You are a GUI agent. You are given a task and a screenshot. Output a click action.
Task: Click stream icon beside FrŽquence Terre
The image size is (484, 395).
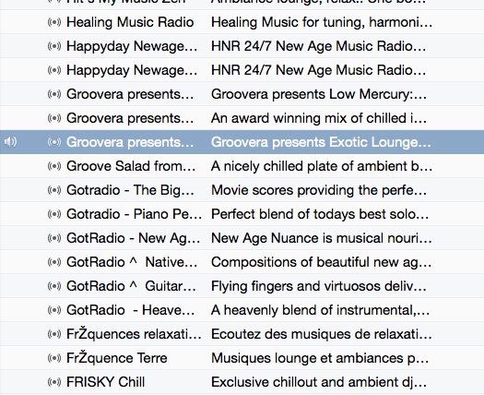pos(54,358)
